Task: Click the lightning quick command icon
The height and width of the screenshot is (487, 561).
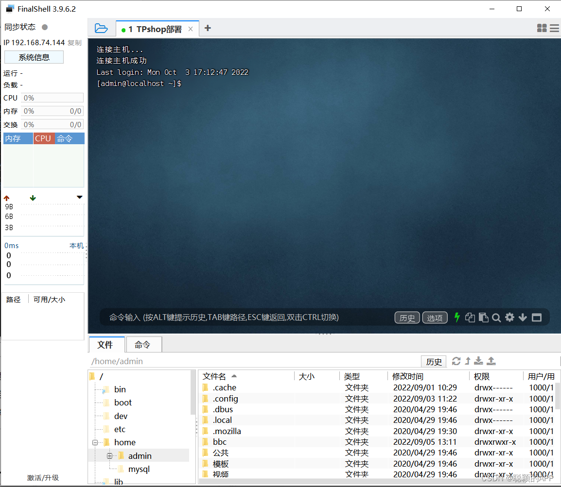Action: pos(457,317)
